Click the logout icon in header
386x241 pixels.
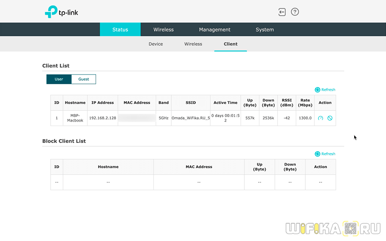(x=282, y=12)
